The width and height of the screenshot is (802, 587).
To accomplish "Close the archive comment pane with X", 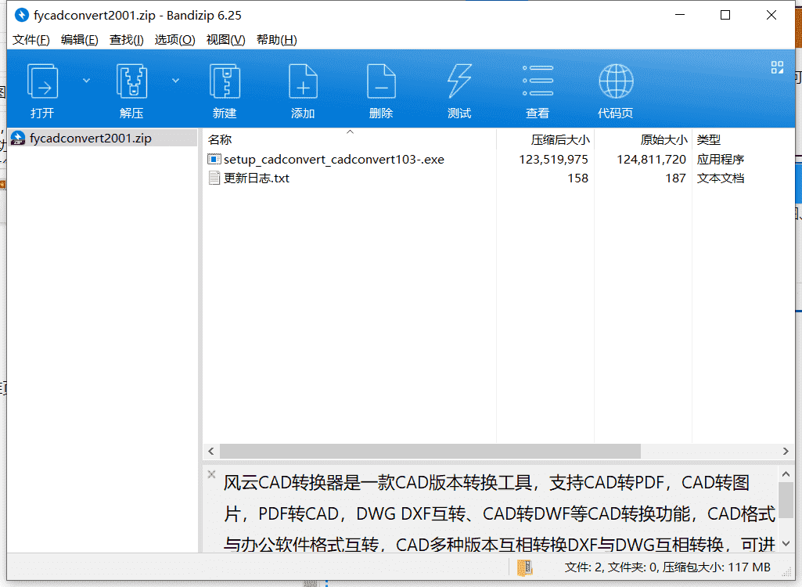I will (211, 474).
